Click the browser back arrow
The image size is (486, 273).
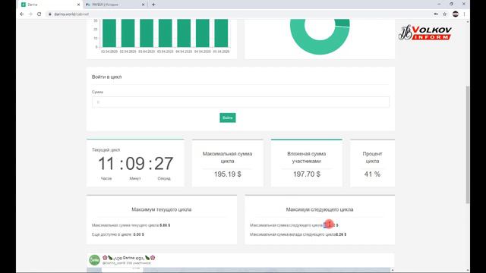point(22,14)
